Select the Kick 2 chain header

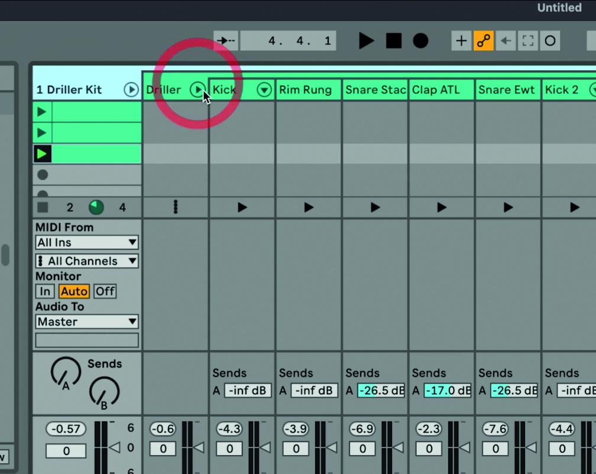pyautogui.click(x=569, y=90)
